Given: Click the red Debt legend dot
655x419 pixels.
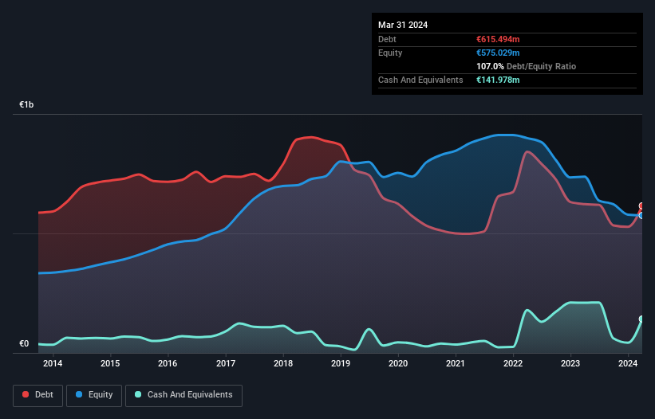Looking at the screenshot, I should [x=26, y=394].
